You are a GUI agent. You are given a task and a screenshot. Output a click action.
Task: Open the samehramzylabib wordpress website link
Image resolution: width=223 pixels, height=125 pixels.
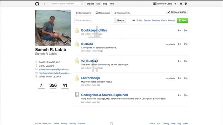(x=55, y=73)
